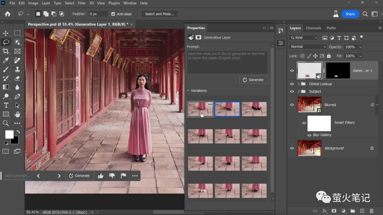The width and height of the screenshot is (383, 215).
Task: Hide the Blurred layer
Action: click(292, 105)
